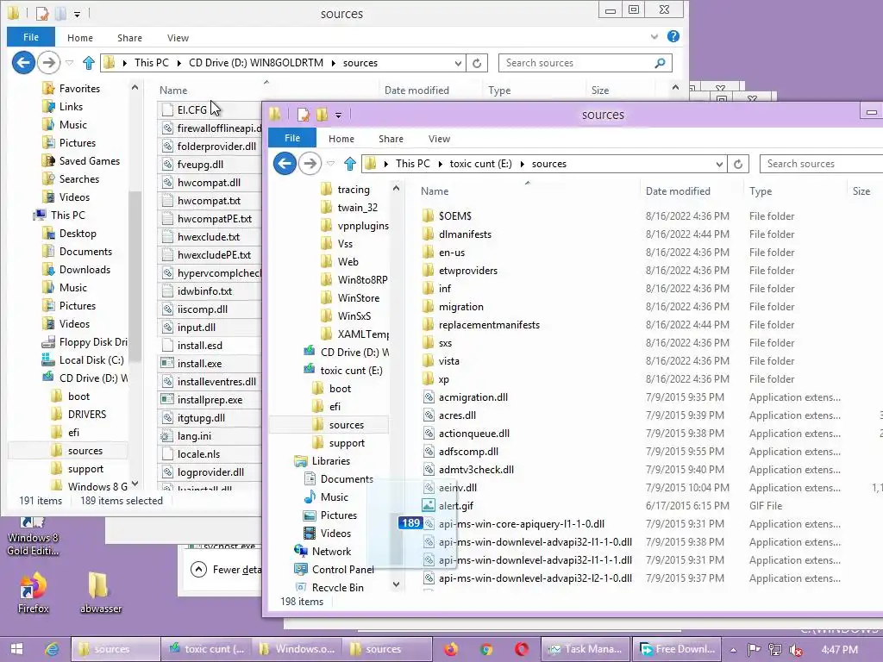Refresh the D: drive window listing
The width and height of the screenshot is (883, 662).
477,63
